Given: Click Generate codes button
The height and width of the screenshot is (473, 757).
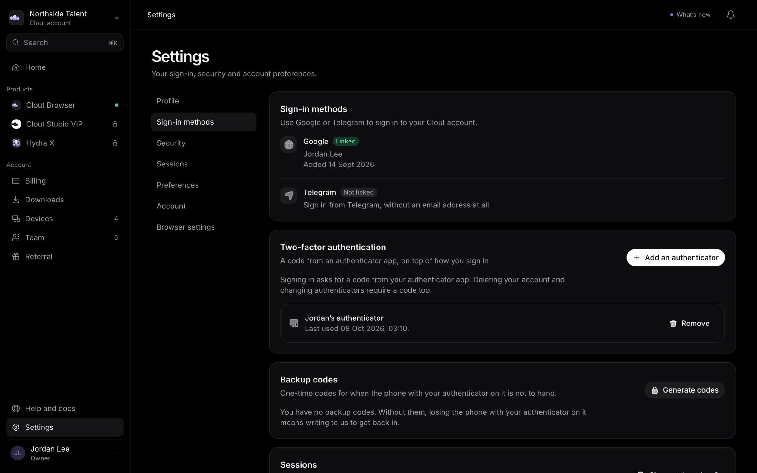Looking at the screenshot, I should [685, 390].
